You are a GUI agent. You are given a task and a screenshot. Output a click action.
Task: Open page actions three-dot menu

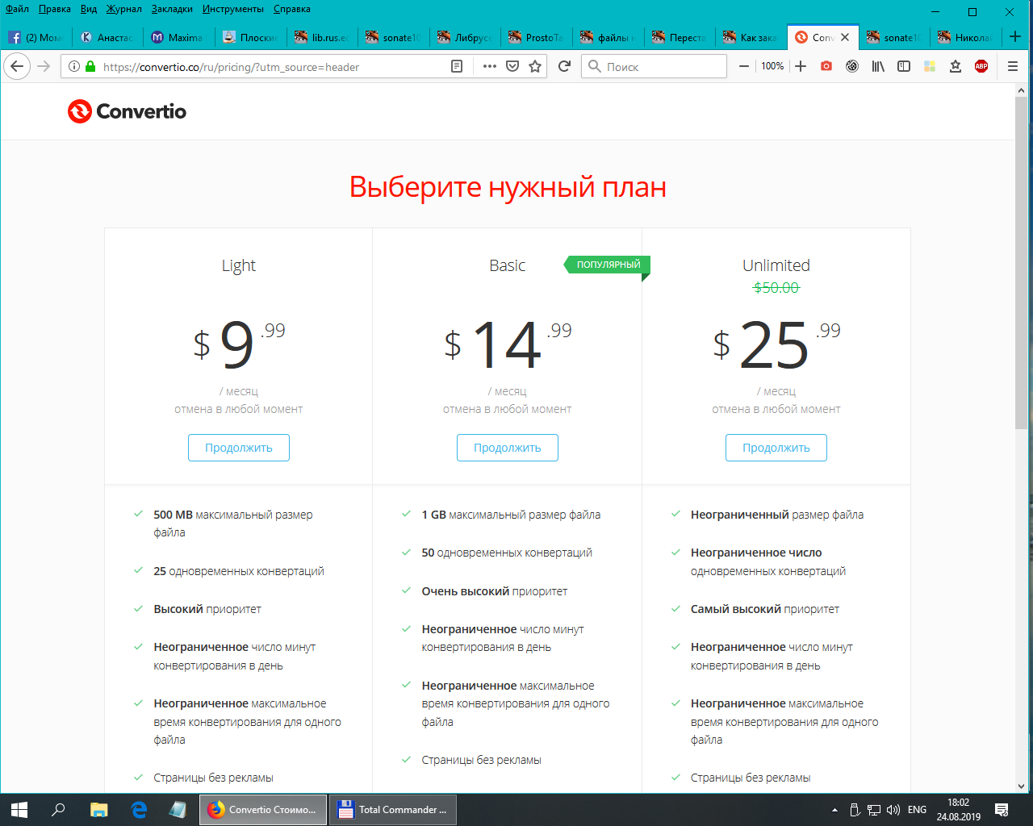489,66
